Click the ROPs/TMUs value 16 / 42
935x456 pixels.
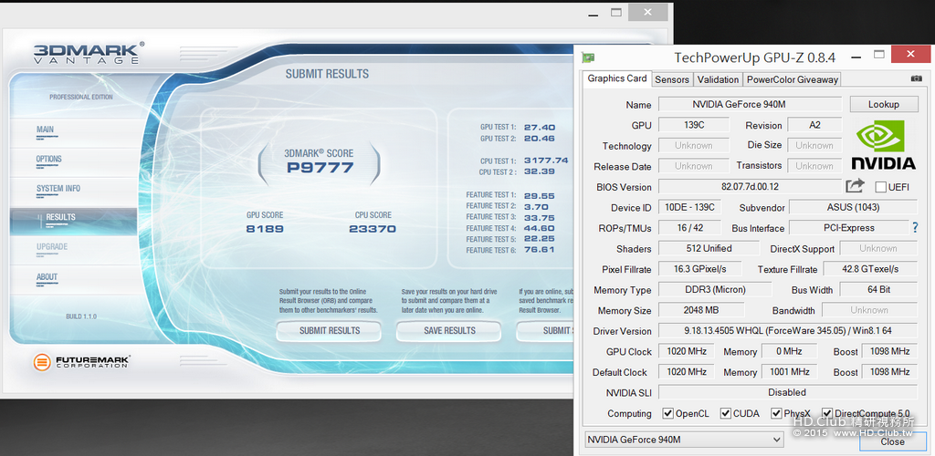coord(690,227)
